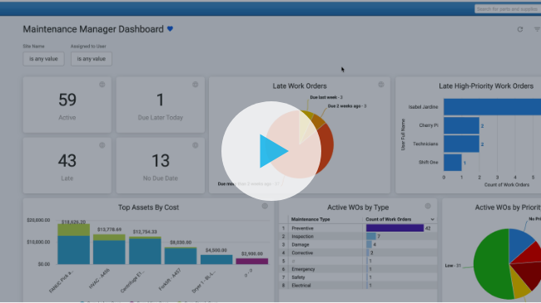Image resolution: width=541 pixels, height=303 pixels.
Task: Click the Corrective row
Action: point(358,252)
